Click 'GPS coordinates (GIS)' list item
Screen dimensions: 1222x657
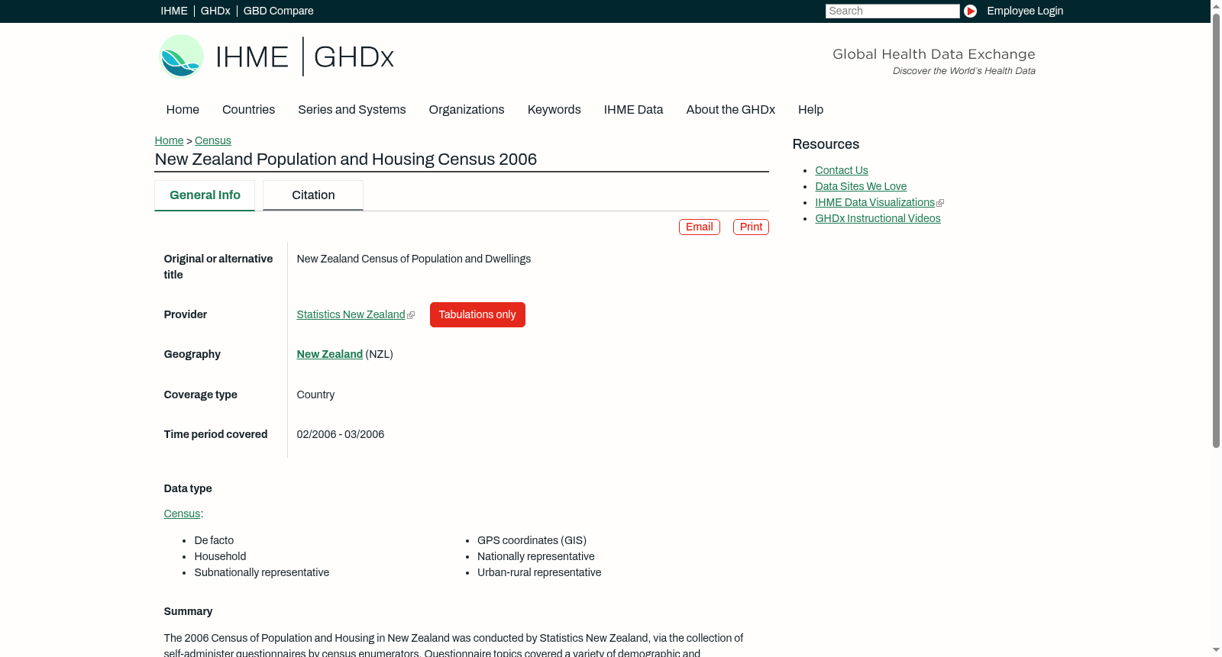(532, 540)
